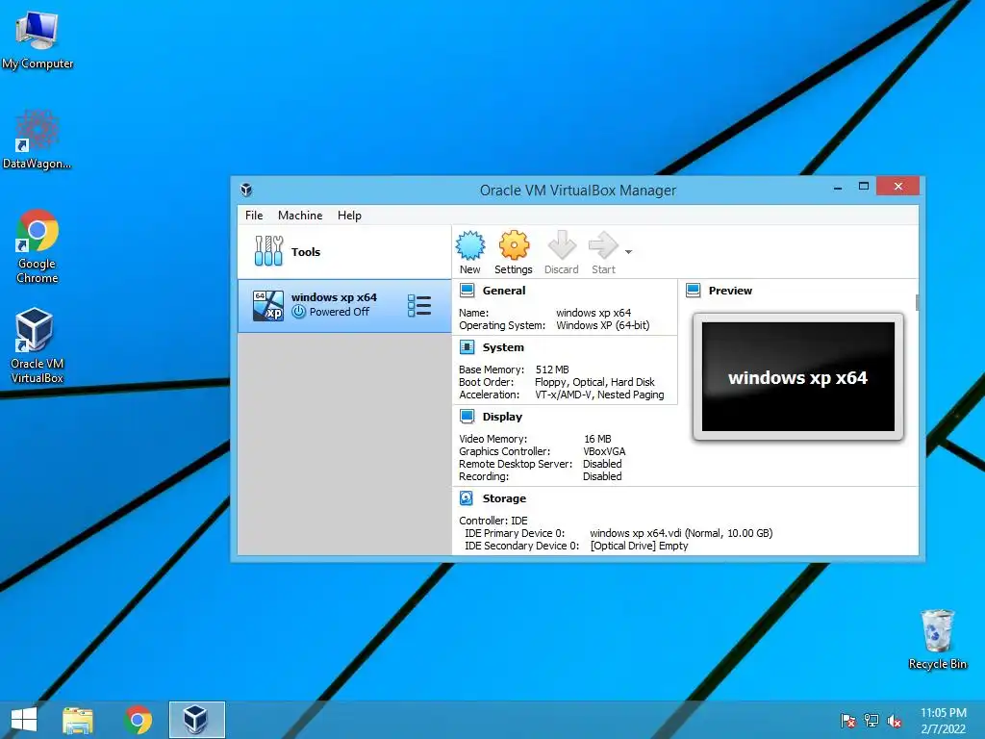Click the windows xp x64 OS icon
985x739 pixels.
pyautogui.click(x=268, y=306)
